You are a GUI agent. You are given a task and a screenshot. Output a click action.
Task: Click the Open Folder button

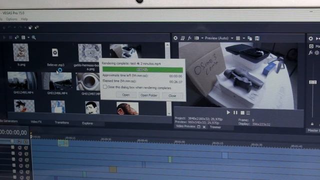point(149,95)
